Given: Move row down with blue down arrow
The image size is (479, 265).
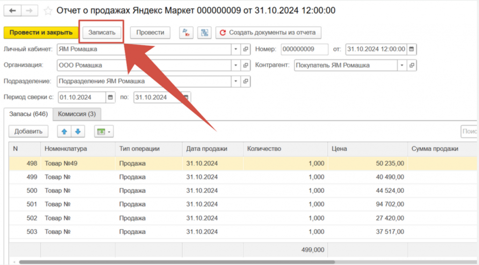Looking at the screenshot, I should click(78, 132).
